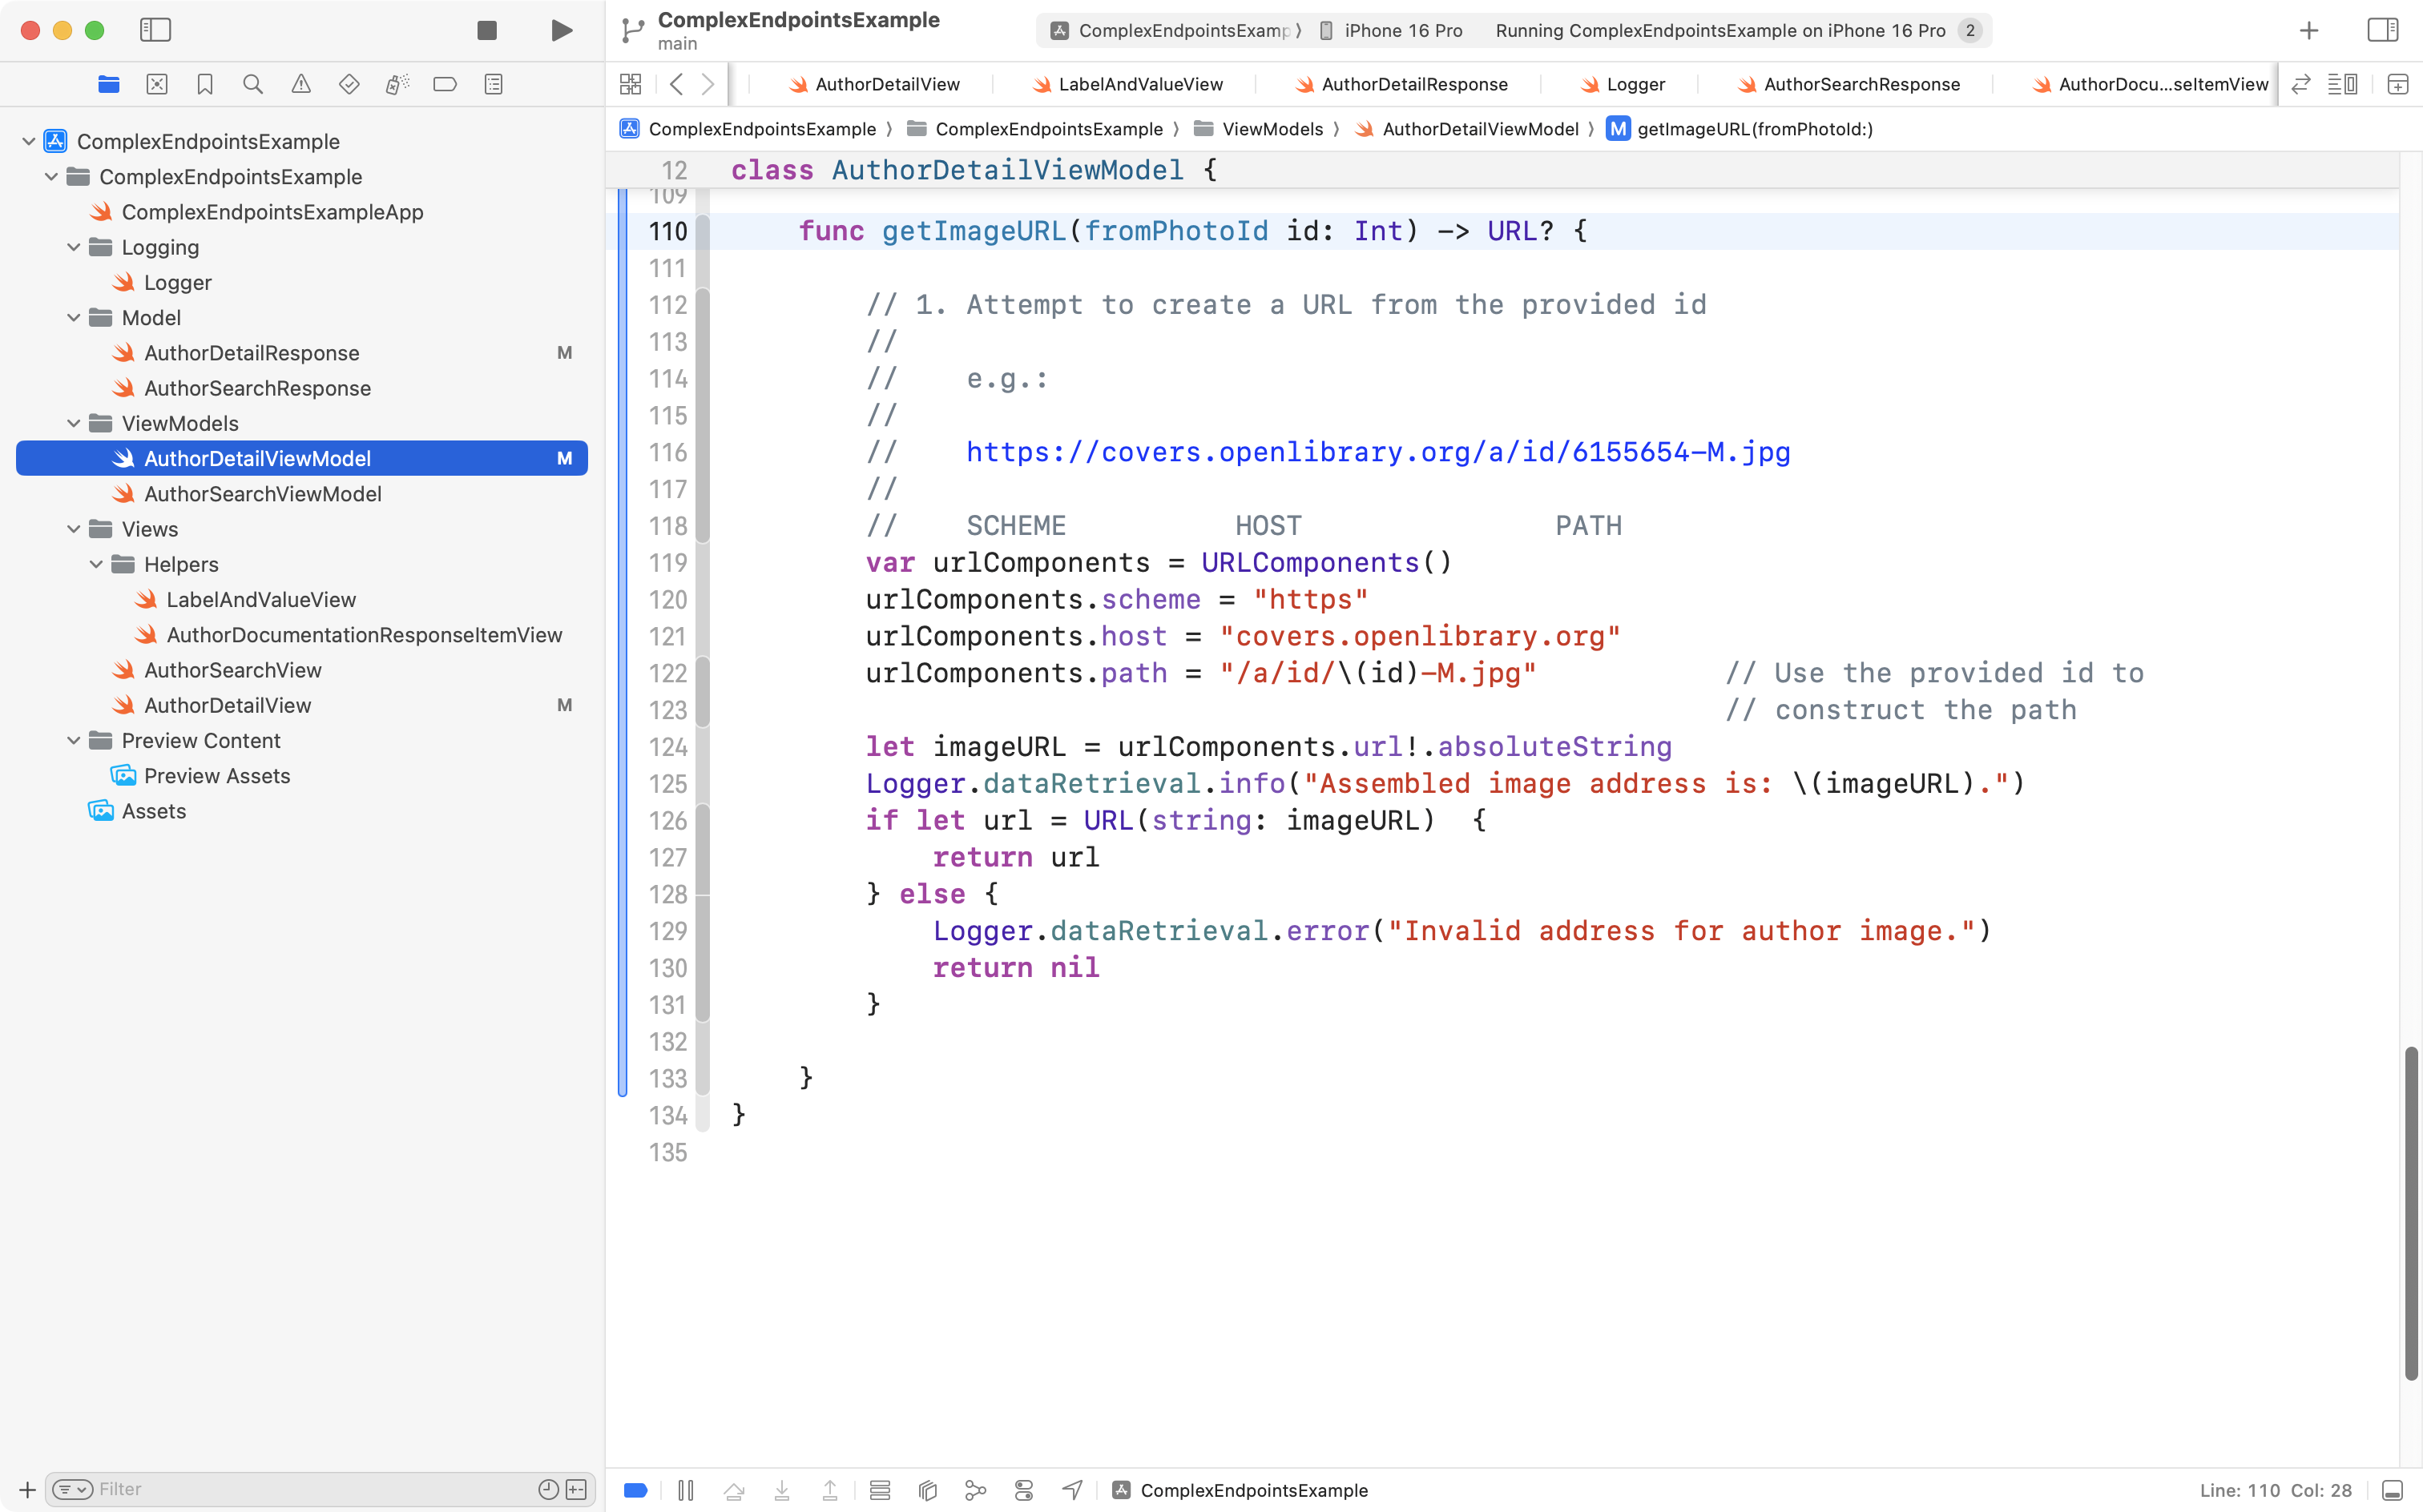The image size is (2423, 1512).
Task: Collapse the ViewModels folder
Action: click(73, 423)
